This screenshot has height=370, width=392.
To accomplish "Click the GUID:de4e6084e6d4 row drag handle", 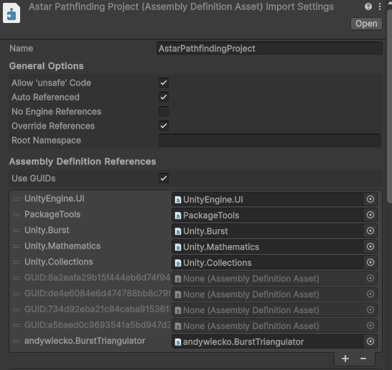I will [17, 294].
